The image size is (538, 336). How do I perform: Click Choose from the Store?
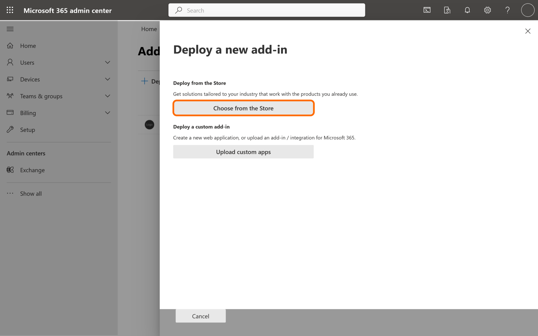coord(243,108)
